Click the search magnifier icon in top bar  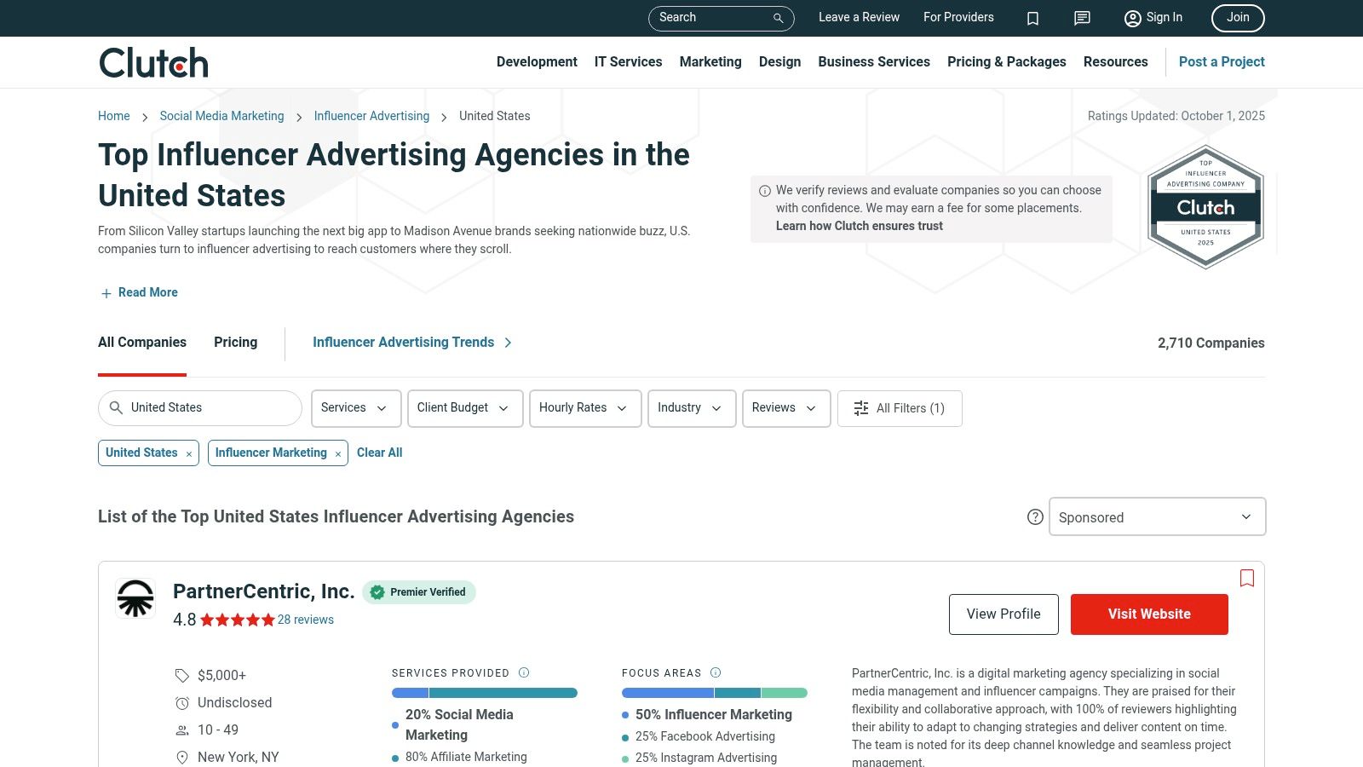778,18
